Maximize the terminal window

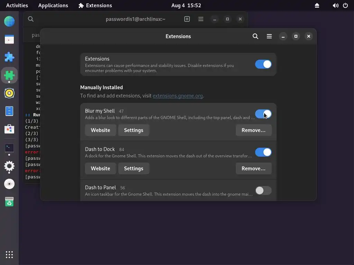click(x=227, y=19)
